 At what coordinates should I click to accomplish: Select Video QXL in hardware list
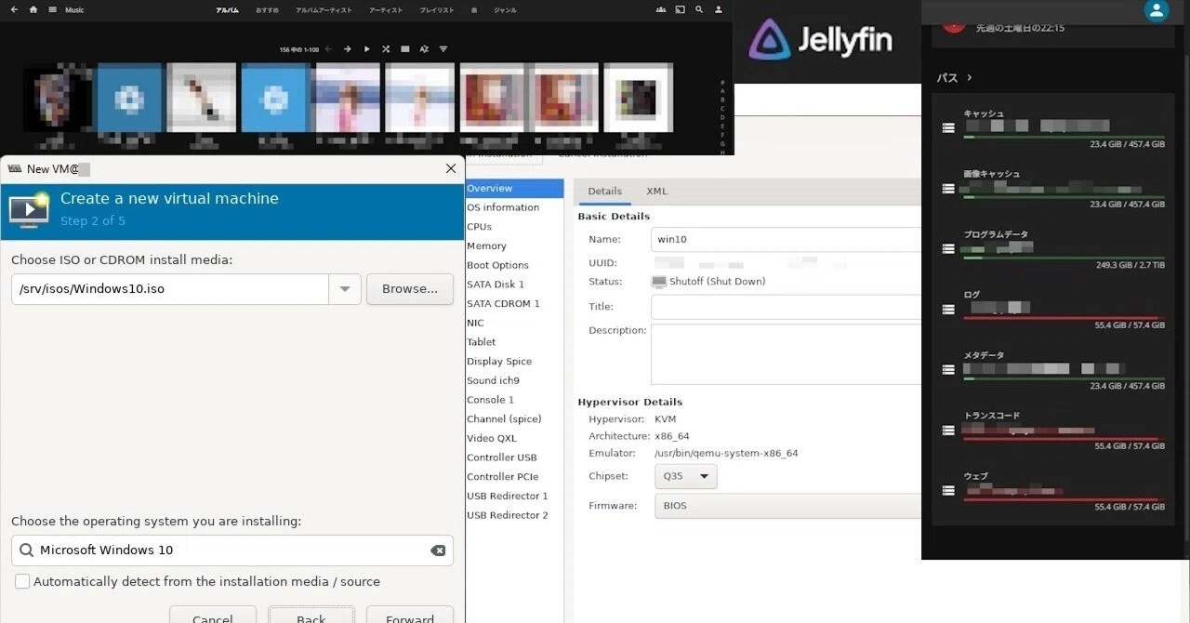point(514,438)
